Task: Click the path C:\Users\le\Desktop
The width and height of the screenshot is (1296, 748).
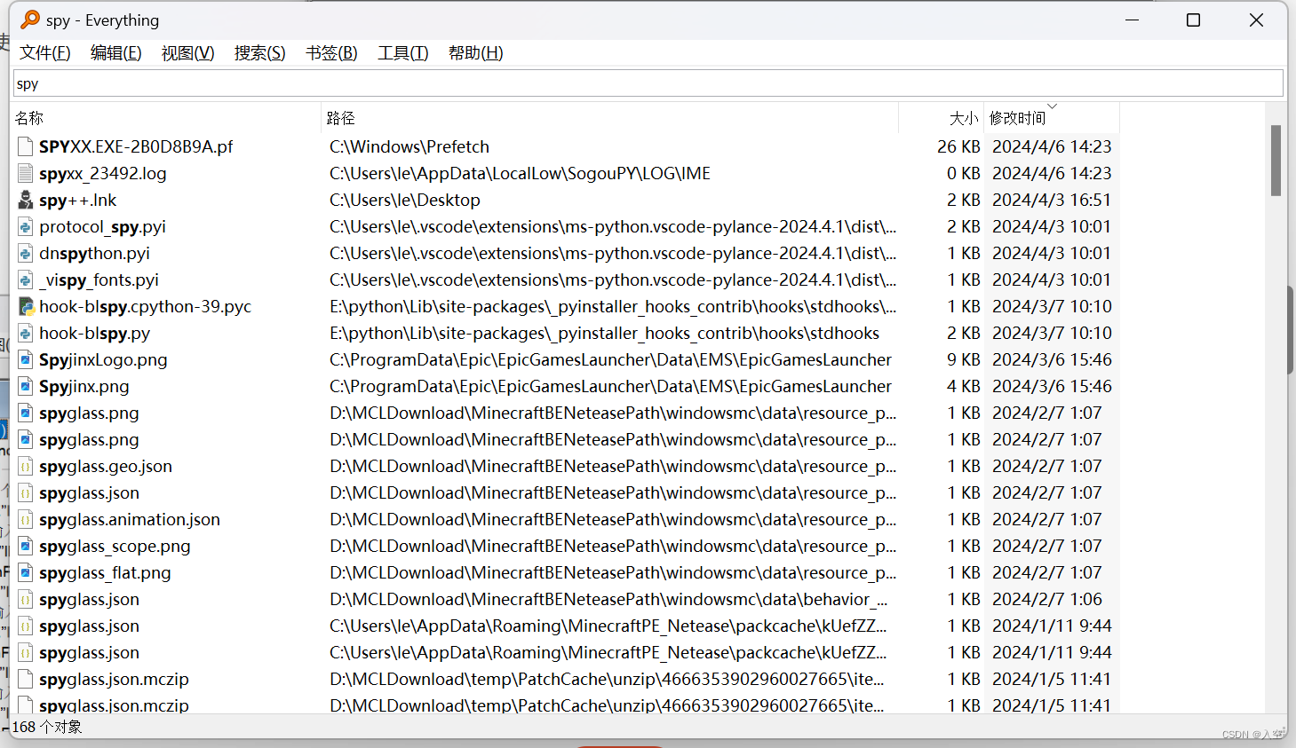Action: pos(405,200)
